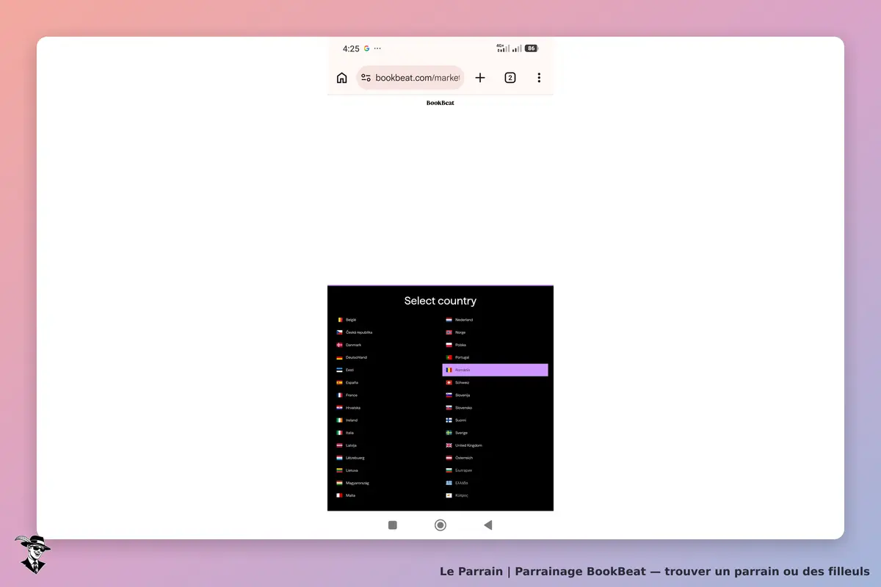Open the browser three-dot menu
Viewport: 881px width, 587px height.
539,78
